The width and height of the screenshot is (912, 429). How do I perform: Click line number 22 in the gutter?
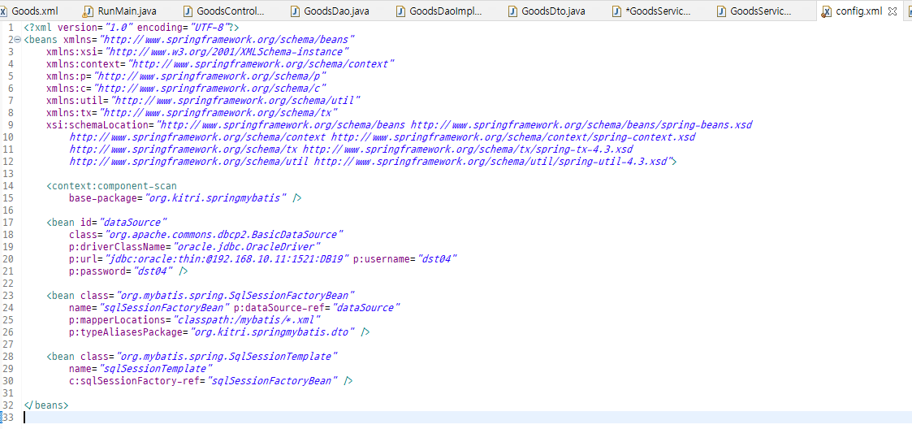(x=8, y=284)
